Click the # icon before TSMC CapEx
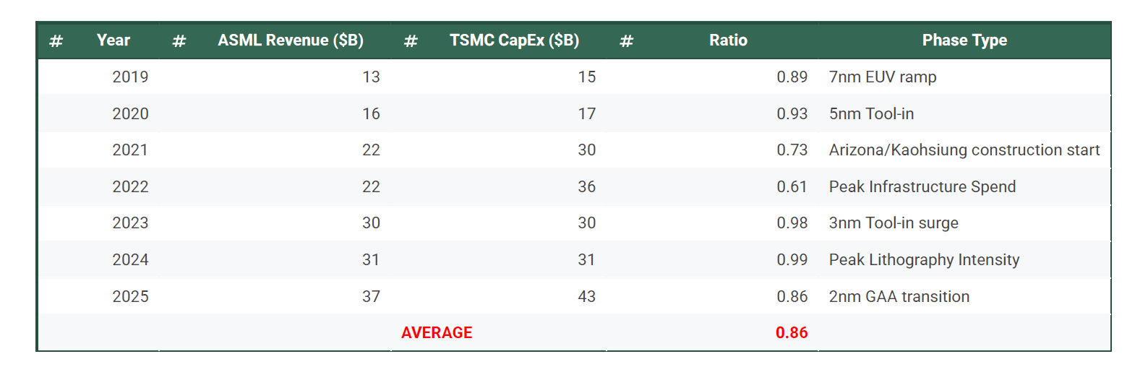The height and width of the screenshot is (380, 1148). coord(411,41)
